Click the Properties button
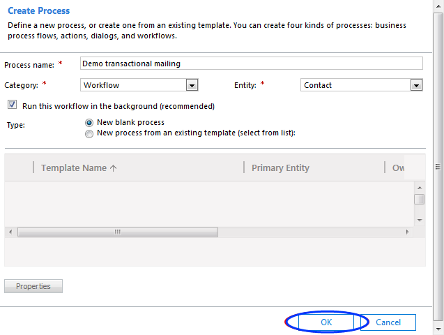 [33, 286]
